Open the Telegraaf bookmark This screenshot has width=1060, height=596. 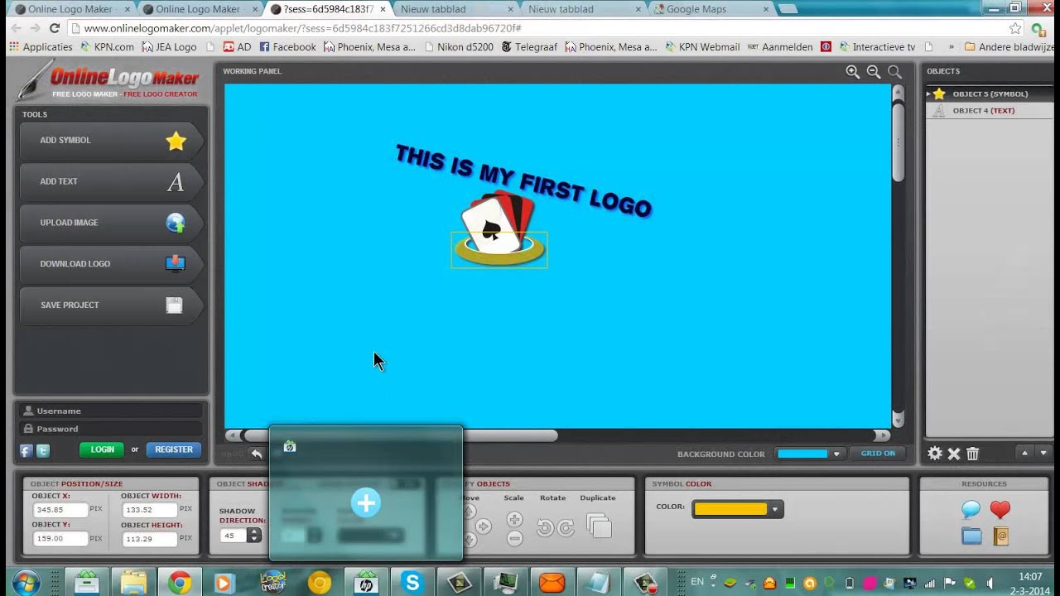click(x=529, y=47)
